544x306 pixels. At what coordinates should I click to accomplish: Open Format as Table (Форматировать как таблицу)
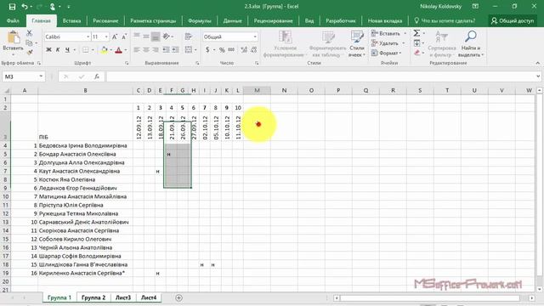tap(328, 44)
